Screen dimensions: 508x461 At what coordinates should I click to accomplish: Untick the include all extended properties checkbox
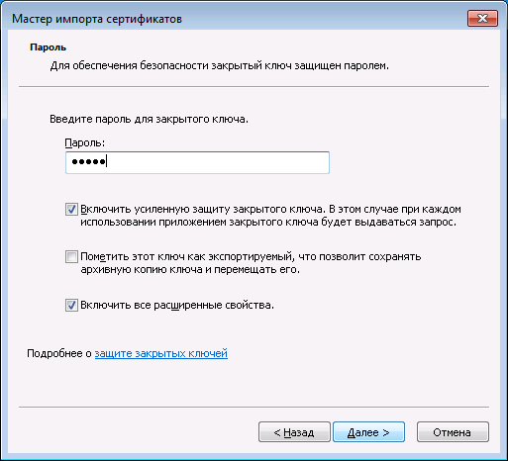click(x=71, y=306)
